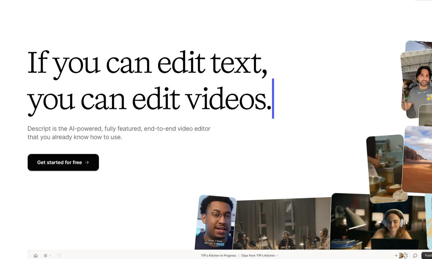432x259 pixels.
Task: Click the Publish button
Action: pyautogui.click(x=427, y=256)
